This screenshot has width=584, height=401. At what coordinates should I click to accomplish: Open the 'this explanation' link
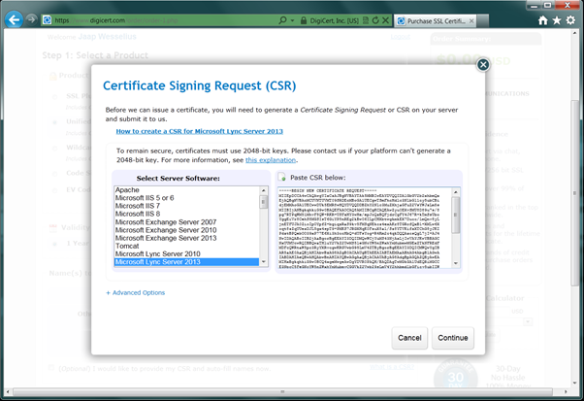[272, 159]
